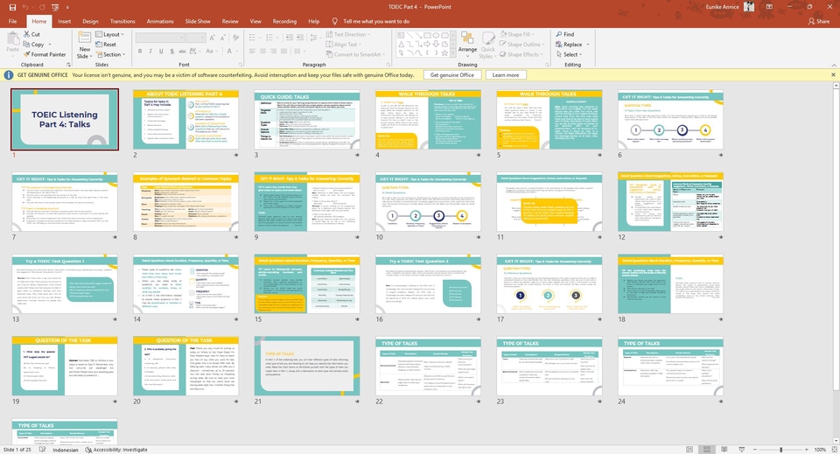Screen dimensions: 840x454
Task: Start Slide Show from status bar
Action: 741,450
